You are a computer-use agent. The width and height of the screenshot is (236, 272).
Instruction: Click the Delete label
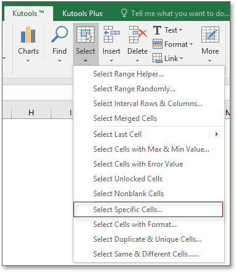tap(137, 51)
